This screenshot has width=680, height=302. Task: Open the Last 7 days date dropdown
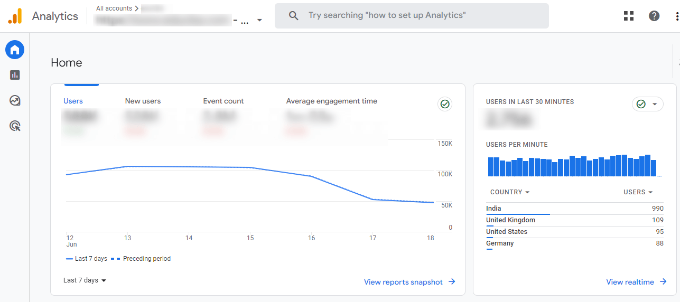coord(85,280)
